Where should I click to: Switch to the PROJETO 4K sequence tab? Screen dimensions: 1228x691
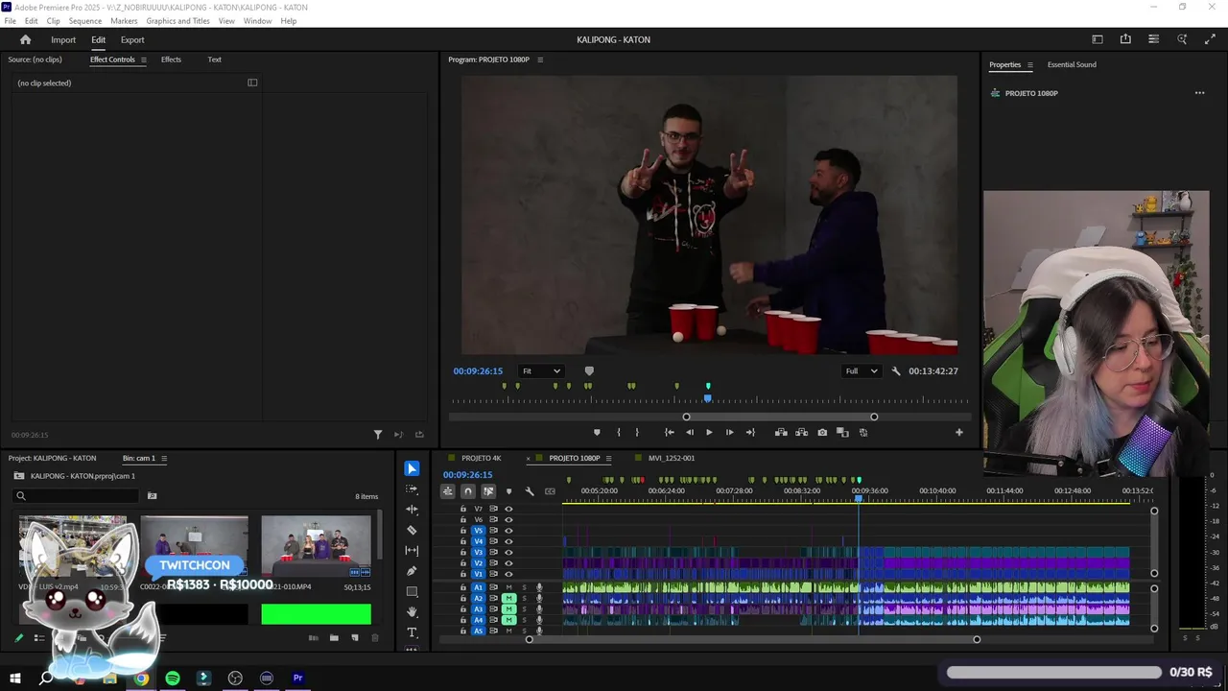[481, 458]
